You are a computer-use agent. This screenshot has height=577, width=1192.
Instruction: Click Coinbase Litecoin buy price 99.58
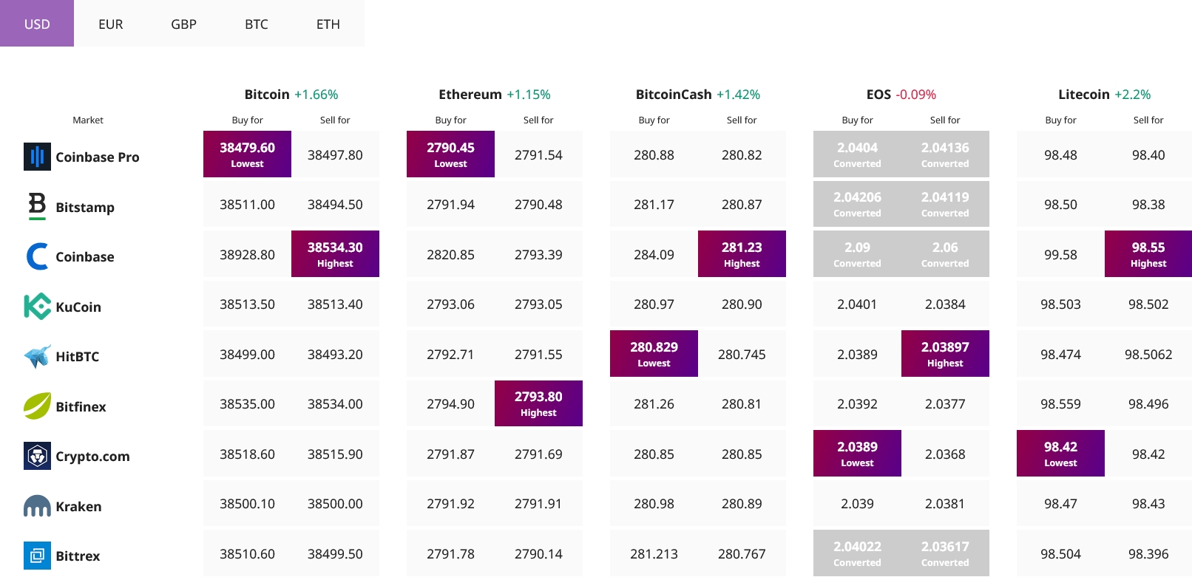[x=1060, y=255]
